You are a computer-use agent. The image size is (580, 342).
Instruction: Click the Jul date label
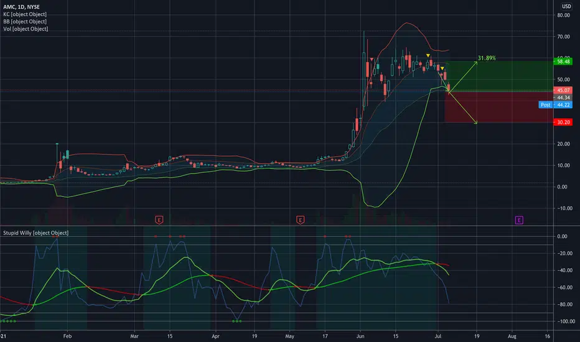438,336
